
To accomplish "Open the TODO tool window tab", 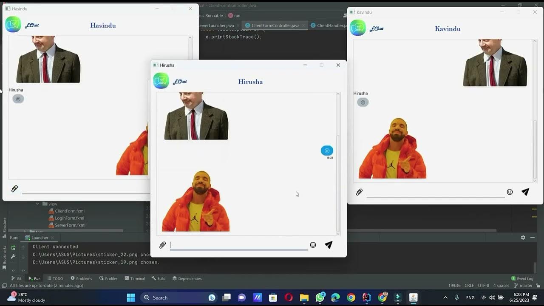I will point(55,278).
